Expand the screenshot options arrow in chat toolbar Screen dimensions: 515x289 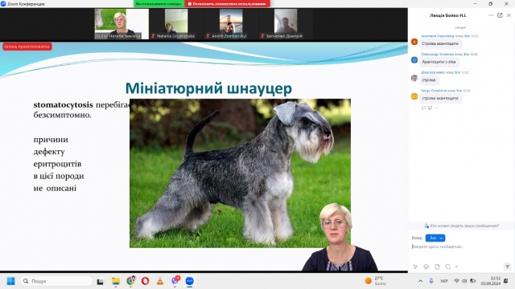(456, 267)
